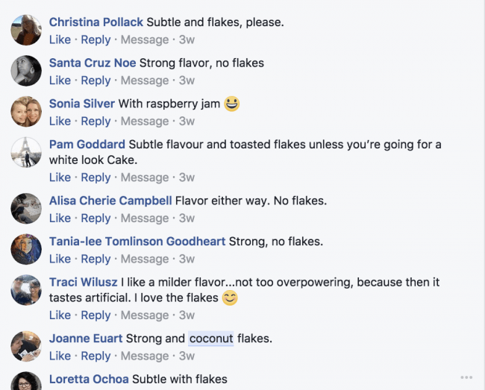485x390 pixels.
Task: Click Sonia Silver's profile photo
Action: pyautogui.click(x=26, y=112)
